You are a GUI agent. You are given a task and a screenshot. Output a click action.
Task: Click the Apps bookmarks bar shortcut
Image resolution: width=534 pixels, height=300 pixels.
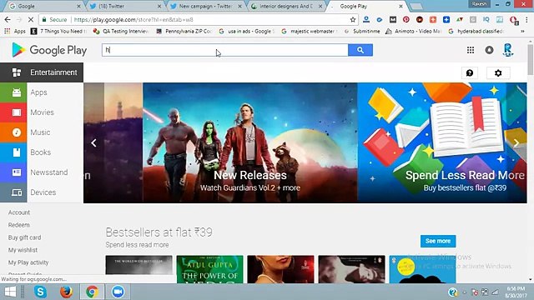pyautogui.click(x=15, y=32)
